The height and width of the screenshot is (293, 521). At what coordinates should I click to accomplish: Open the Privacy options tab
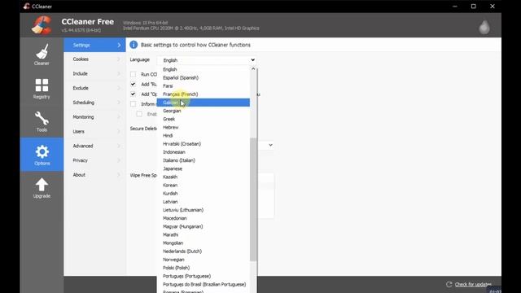point(94,160)
